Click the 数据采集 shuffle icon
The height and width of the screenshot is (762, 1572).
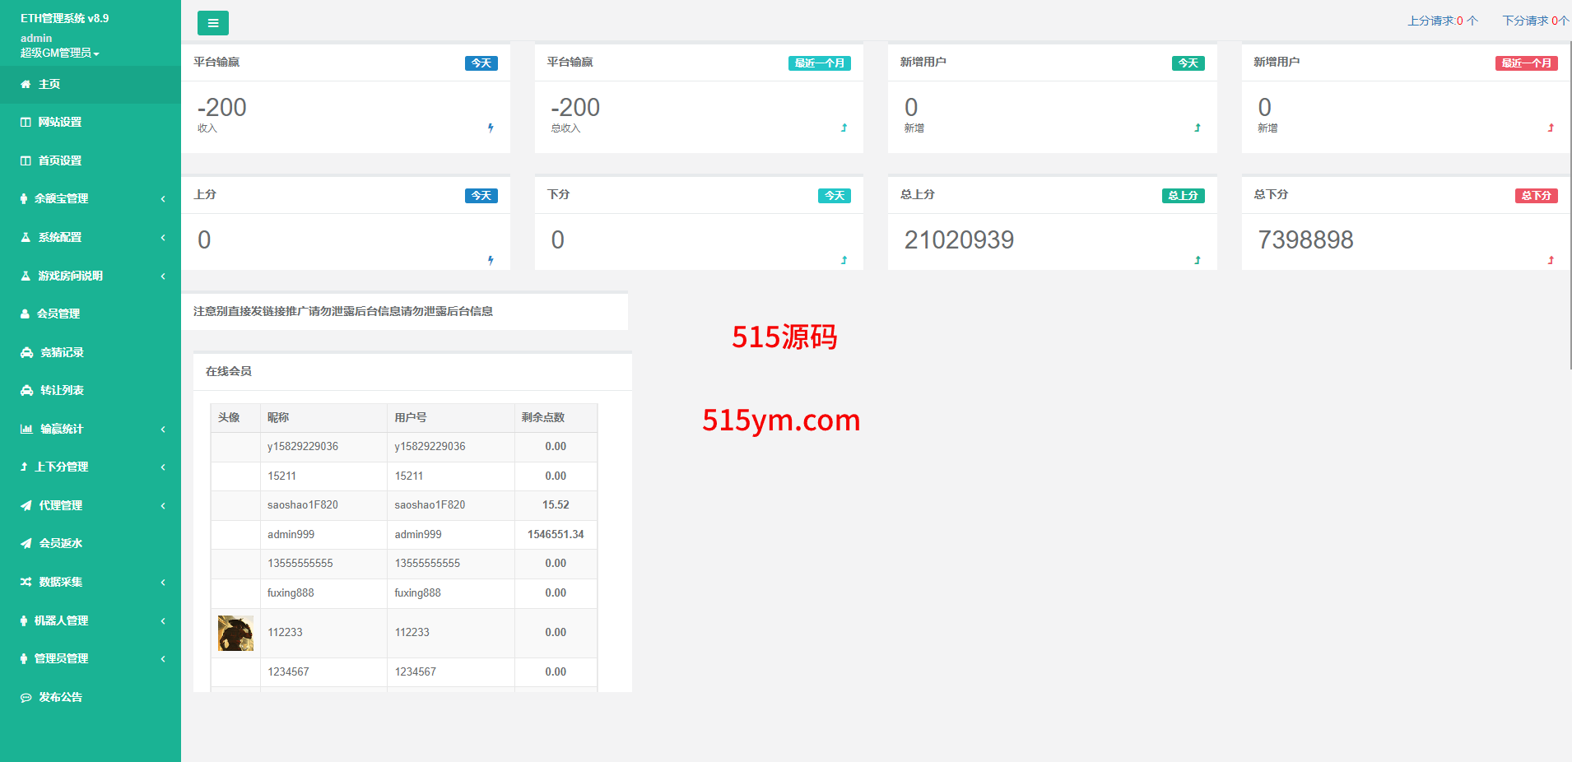(x=26, y=582)
